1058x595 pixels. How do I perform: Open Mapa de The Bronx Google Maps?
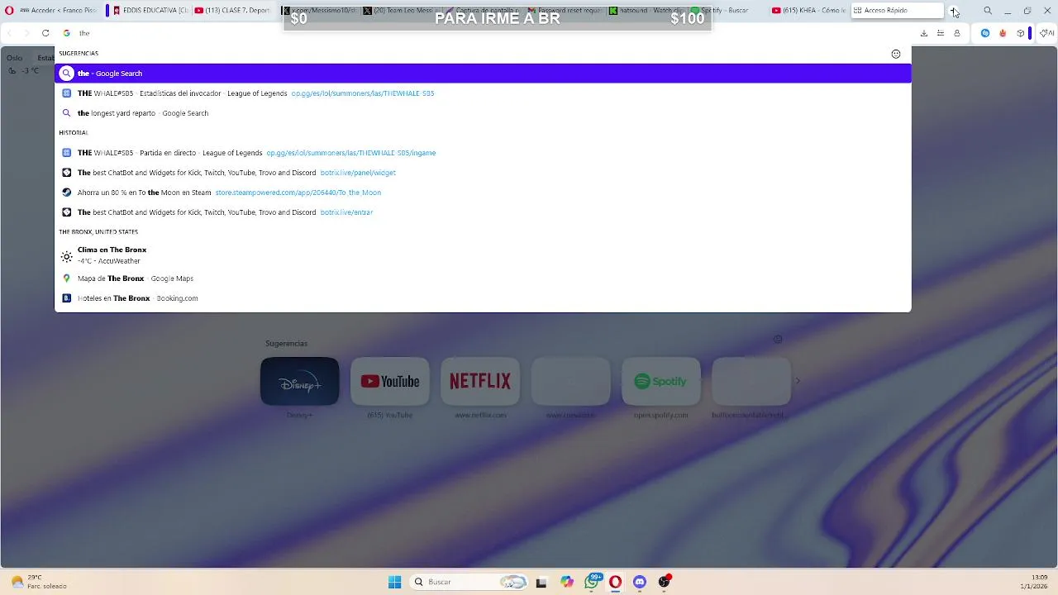point(483,278)
